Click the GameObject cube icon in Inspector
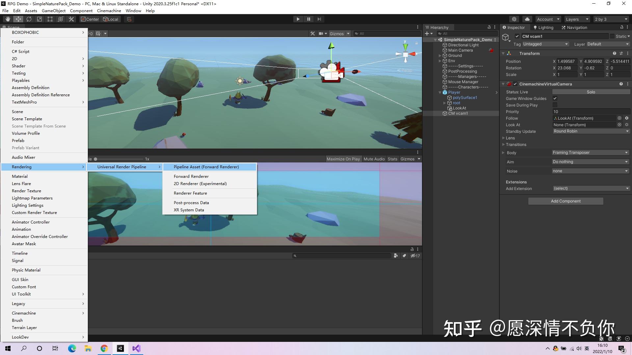Screen dimensions: 632x355 click(506, 37)
